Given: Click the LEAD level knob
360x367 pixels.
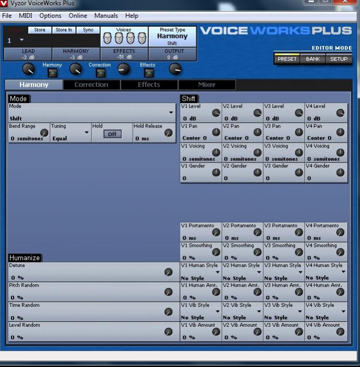Looking at the screenshot, I should (28, 69).
